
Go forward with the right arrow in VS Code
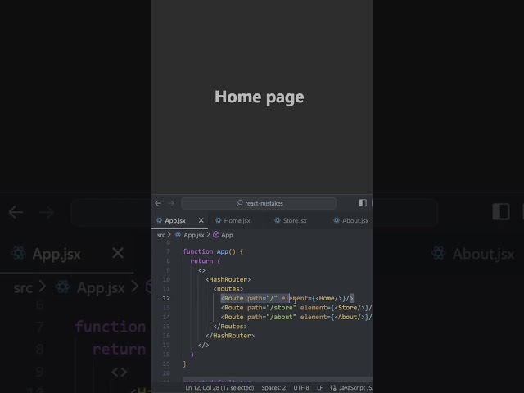click(171, 203)
